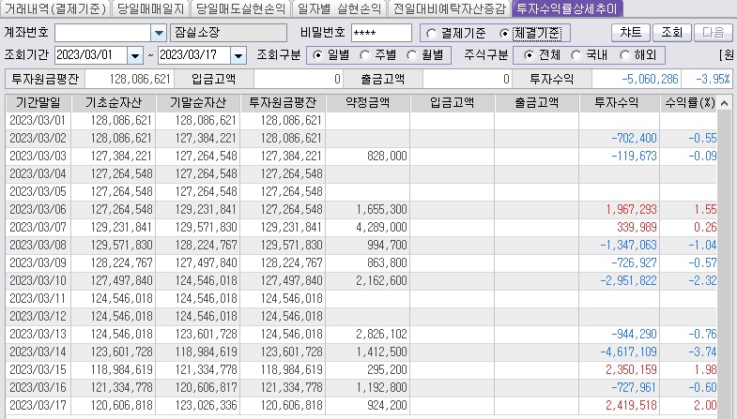Click the 수익률(%) column header
This screenshot has height=419, width=737.
[x=689, y=103]
